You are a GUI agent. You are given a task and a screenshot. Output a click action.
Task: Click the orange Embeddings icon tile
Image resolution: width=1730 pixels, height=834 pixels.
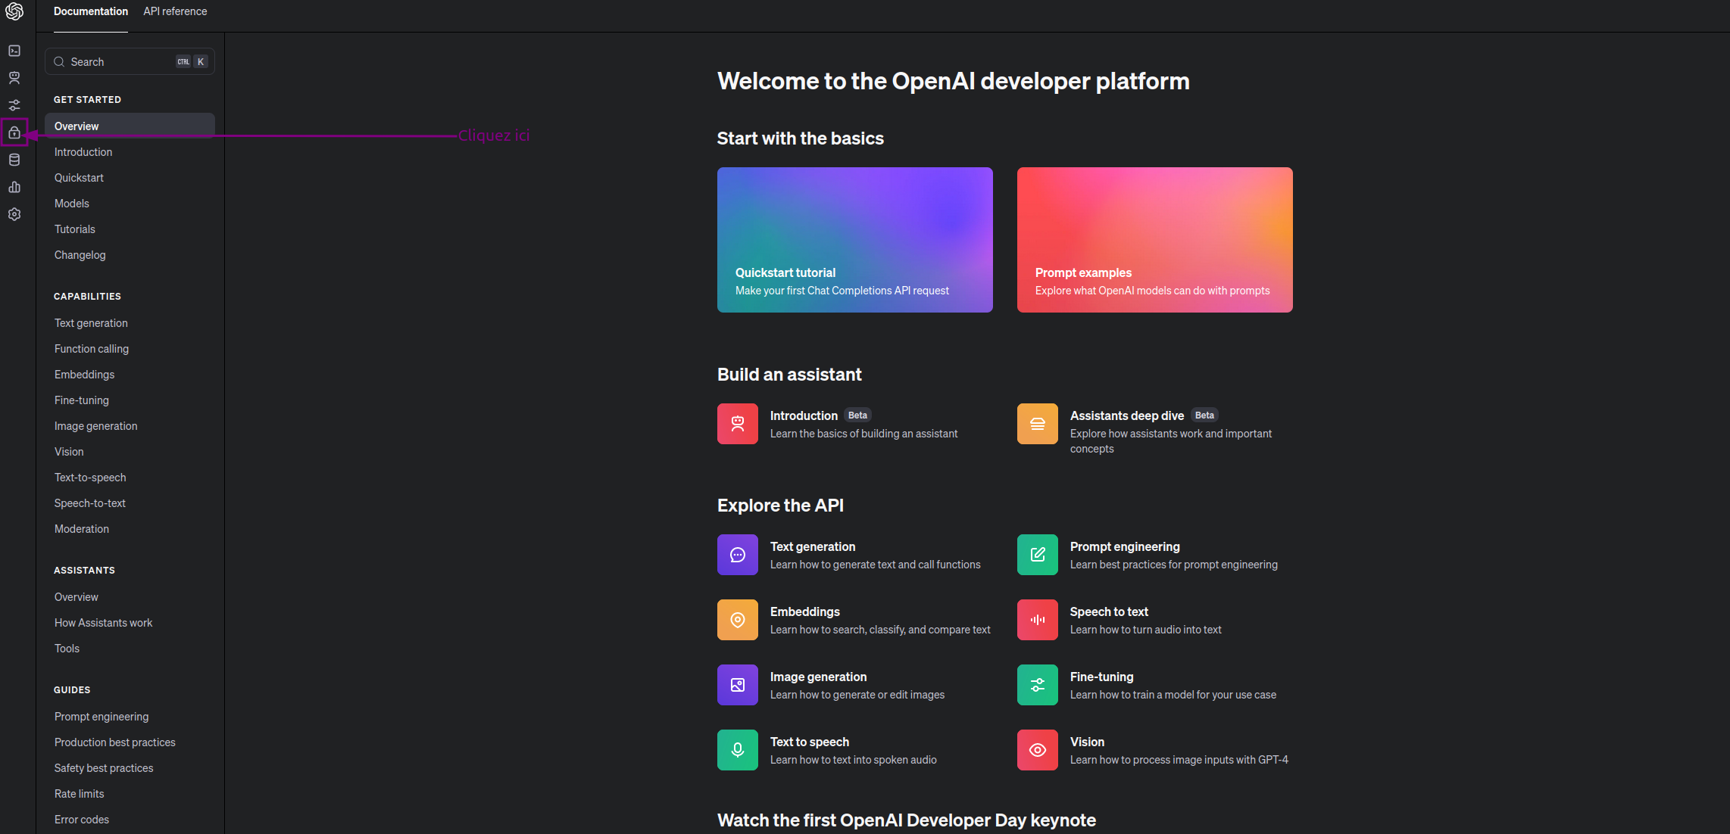click(x=737, y=620)
